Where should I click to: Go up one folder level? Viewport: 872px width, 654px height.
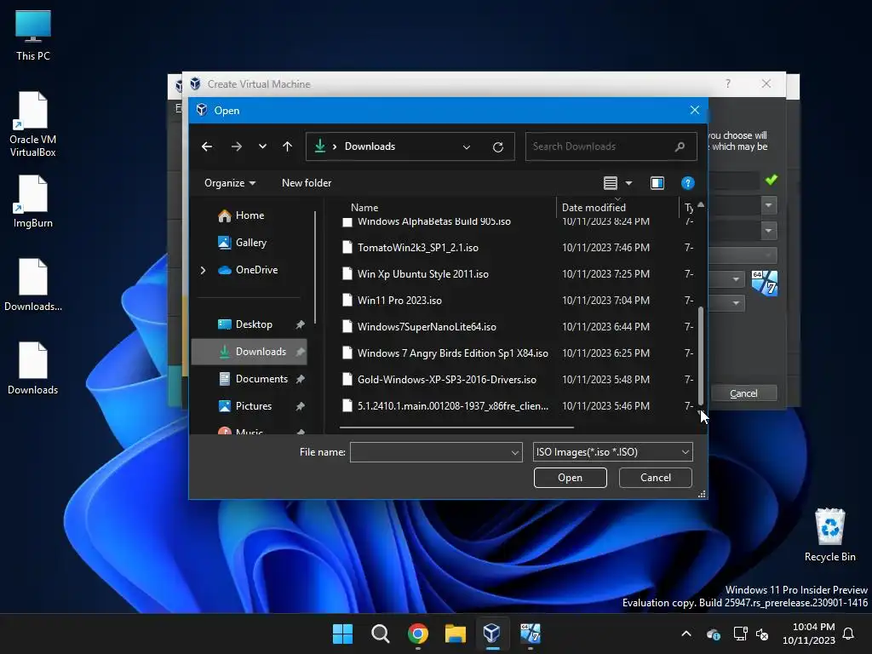pyautogui.click(x=287, y=146)
